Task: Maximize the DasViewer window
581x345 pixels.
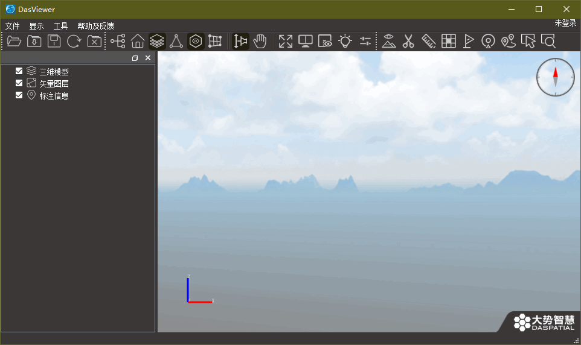Action: [539, 9]
